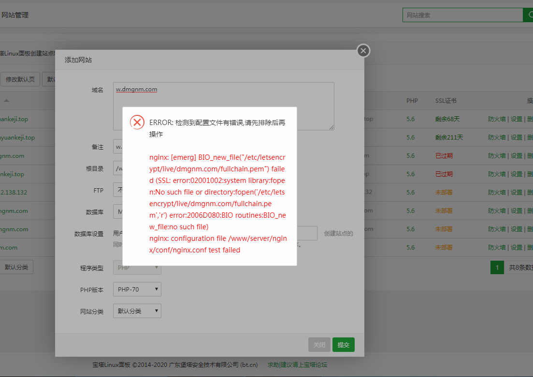The height and width of the screenshot is (377, 533).
Task: Click the nginx configuration test failed text
Action: (x=218, y=244)
